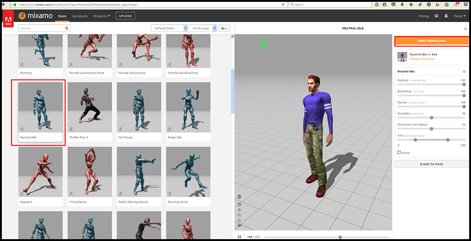
Task: Click the video camera icon in viewer
Action: coord(239,226)
